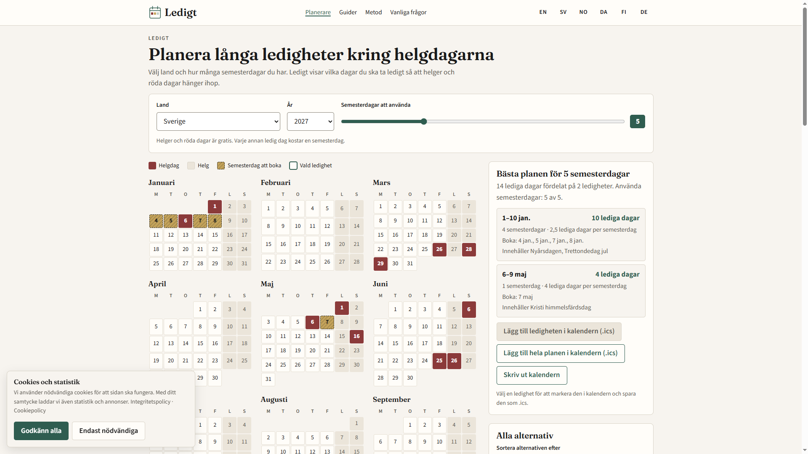Open the År dropdown showing 2027
Viewport: 808px width, 454px height.
310,121
